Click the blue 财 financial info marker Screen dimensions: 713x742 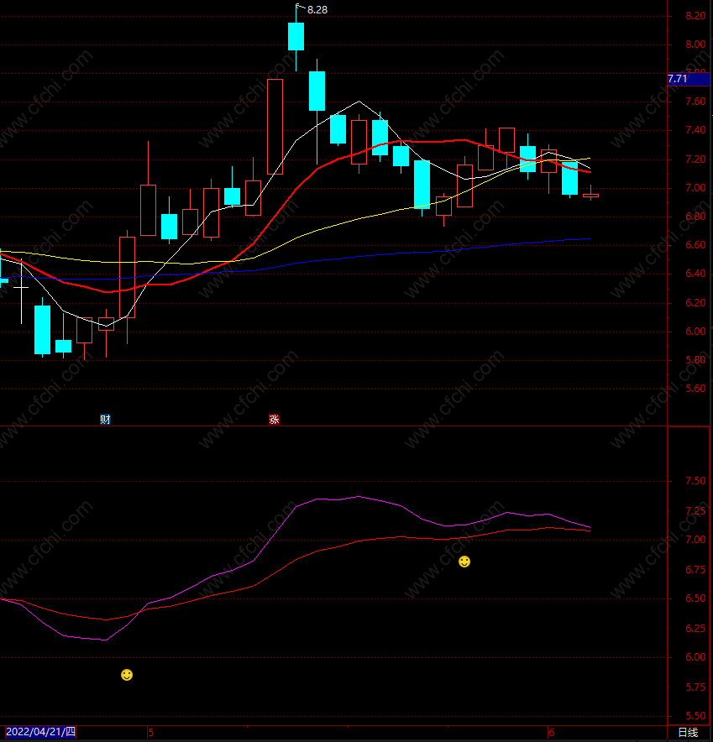point(105,420)
